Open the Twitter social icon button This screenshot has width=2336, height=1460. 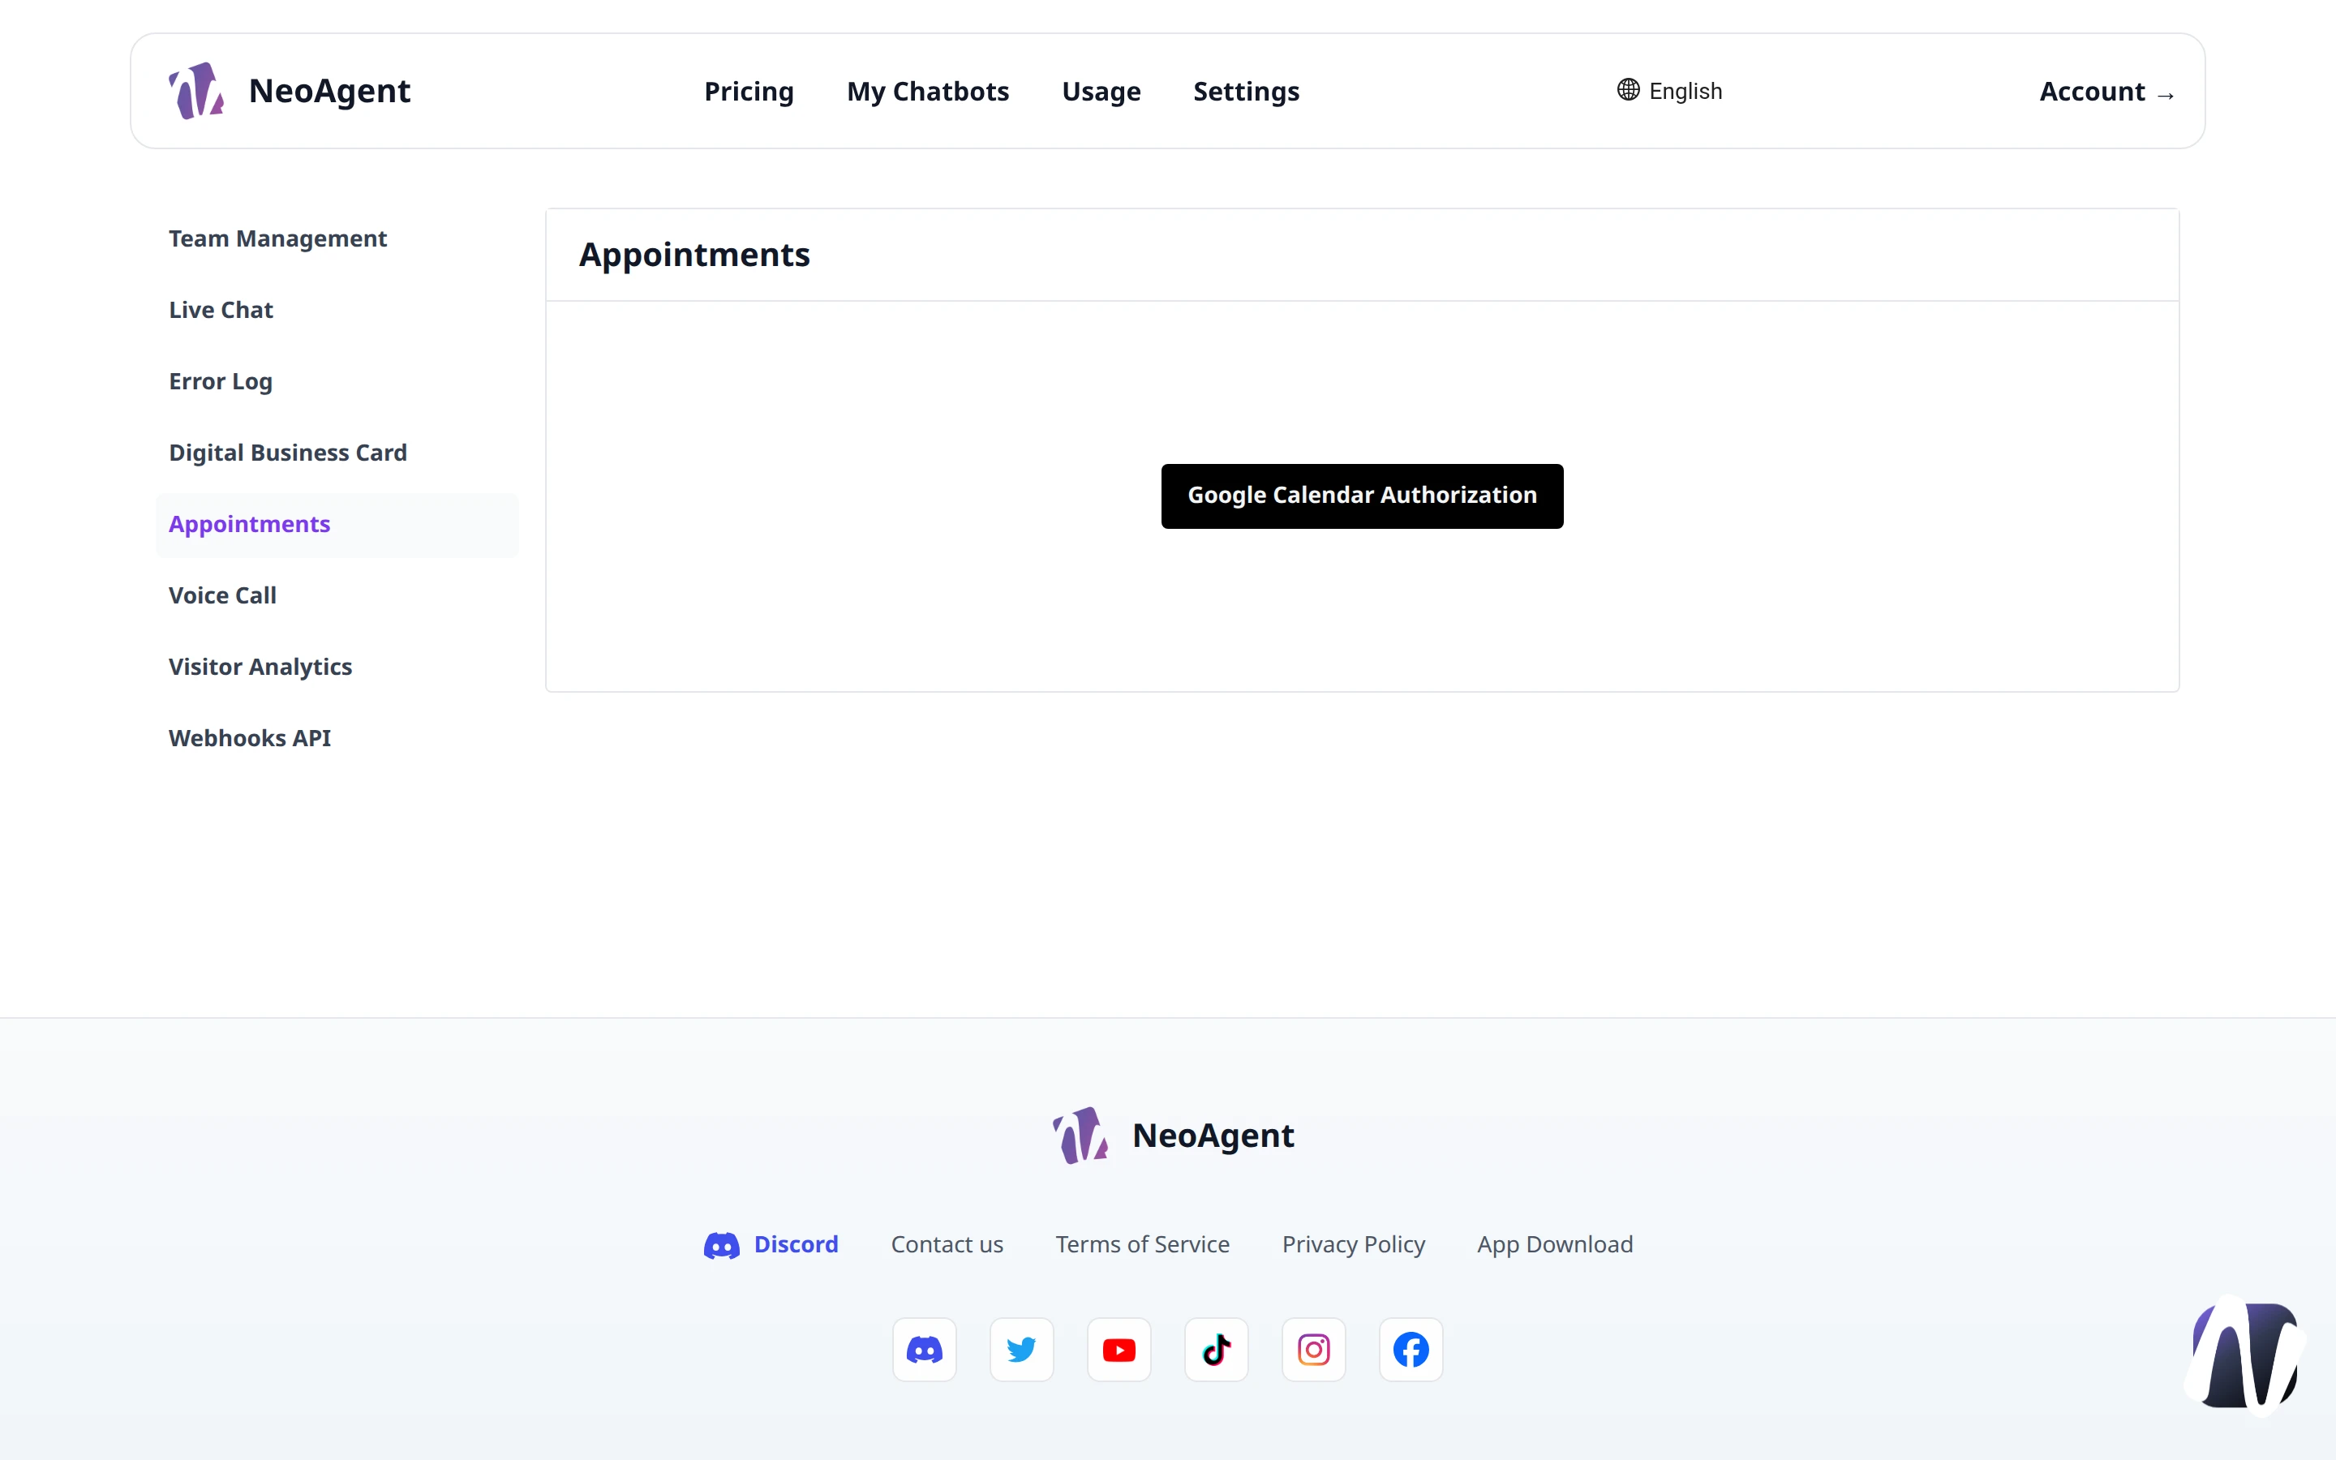coord(1021,1349)
